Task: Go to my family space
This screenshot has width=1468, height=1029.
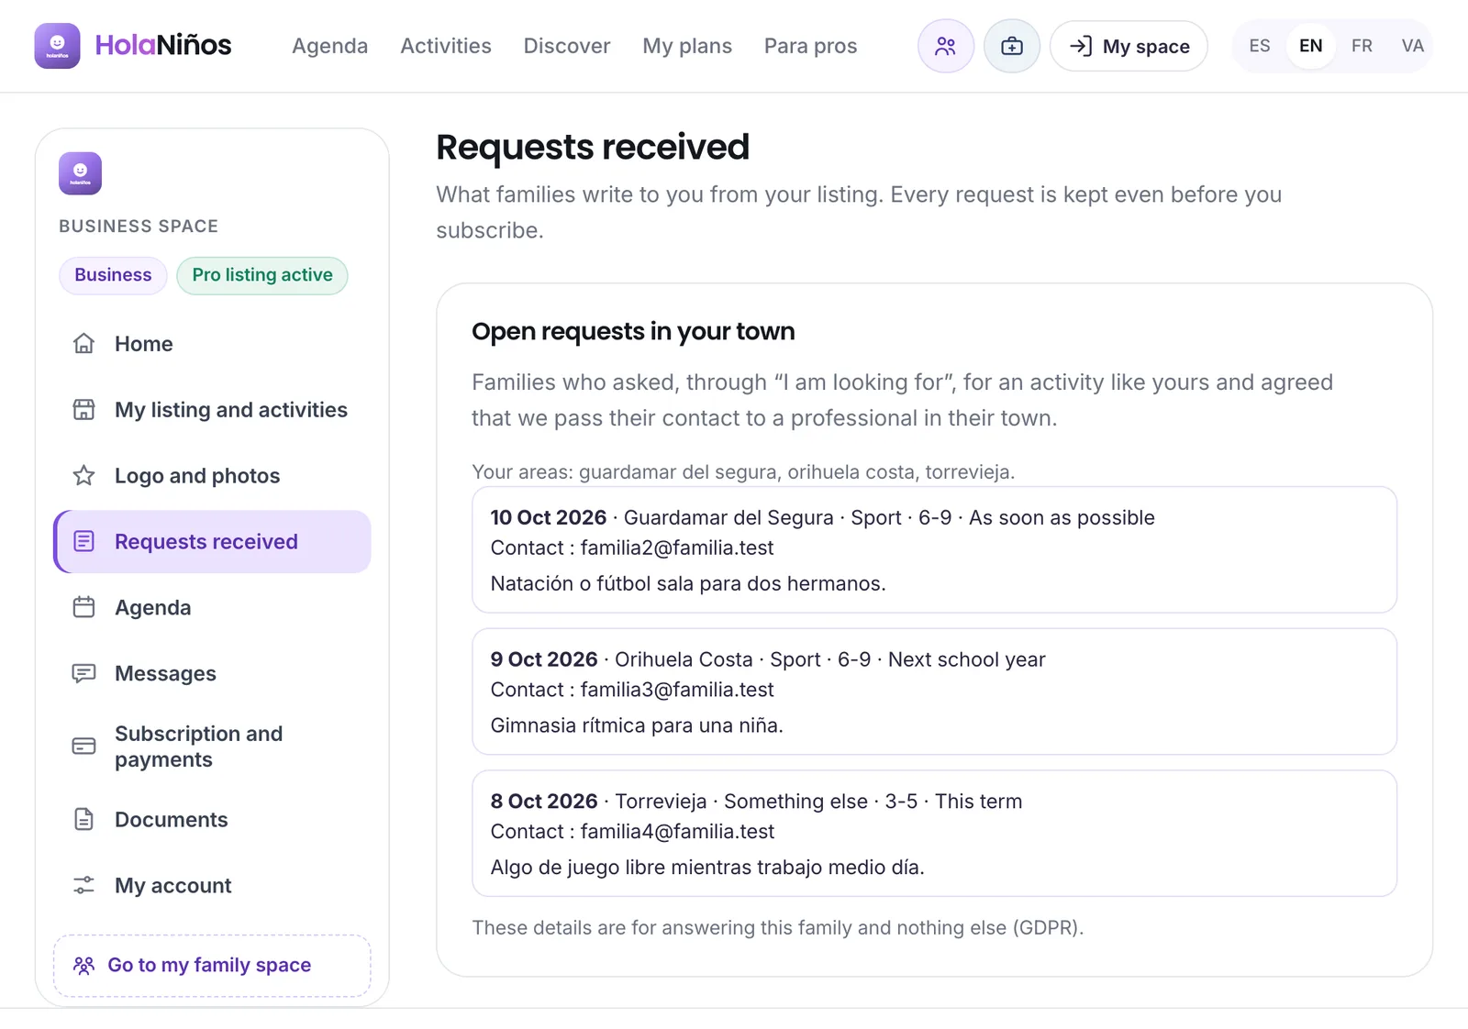Action: point(212,965)
